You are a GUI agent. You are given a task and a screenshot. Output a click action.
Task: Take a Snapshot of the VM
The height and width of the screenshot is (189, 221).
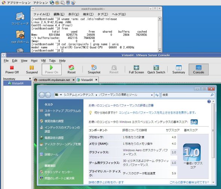94,70
